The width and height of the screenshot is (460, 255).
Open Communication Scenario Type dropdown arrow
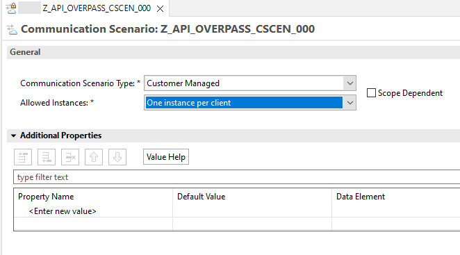click(350, 83)
